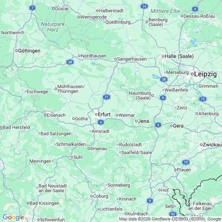222x222 pixels.
Task: Click the A93 highway shield near Selb
Action: (x=173, y=214)
